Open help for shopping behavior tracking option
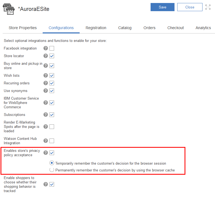215x197 pixels. click(46, 184)
